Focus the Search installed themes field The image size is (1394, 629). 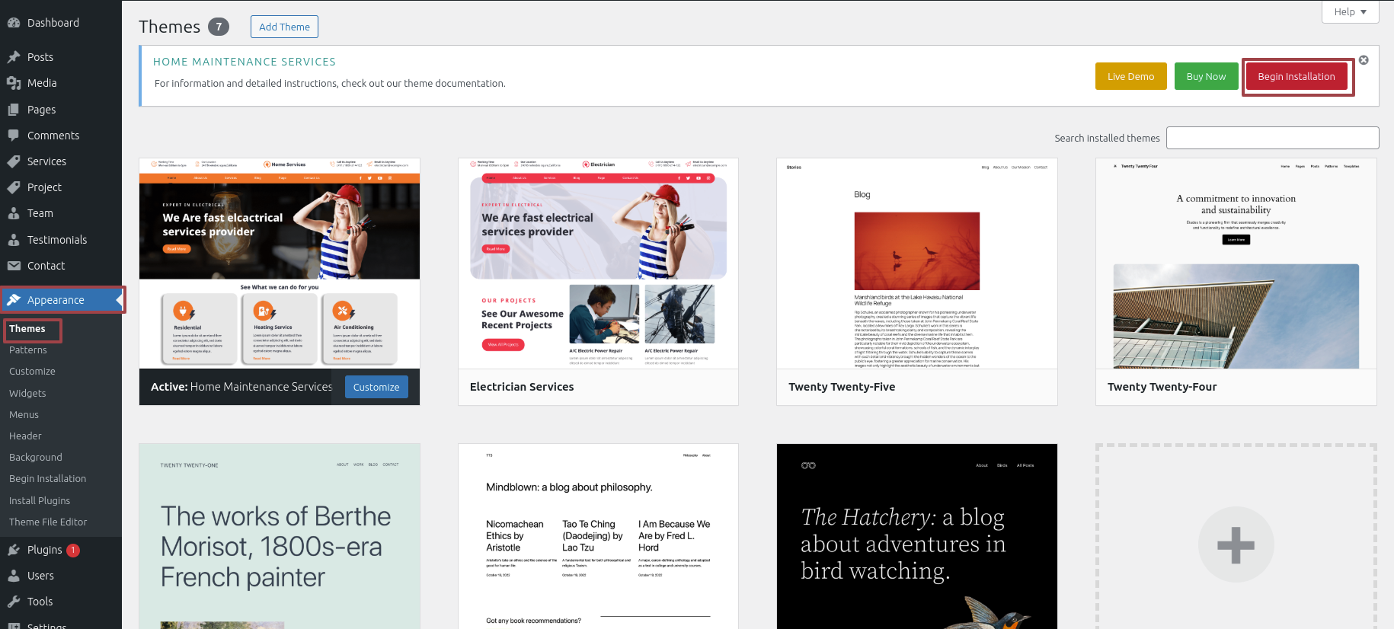(x=1272, y=138)
